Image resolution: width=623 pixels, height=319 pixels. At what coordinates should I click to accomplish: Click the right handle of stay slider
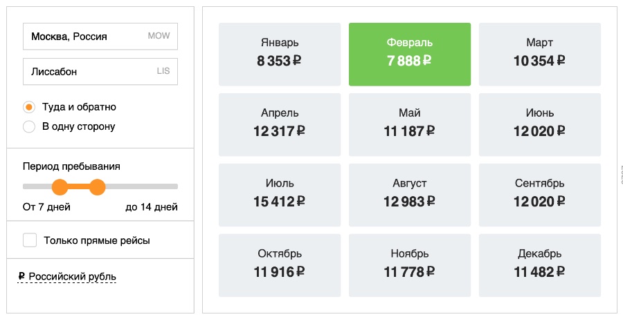(97, 186)
